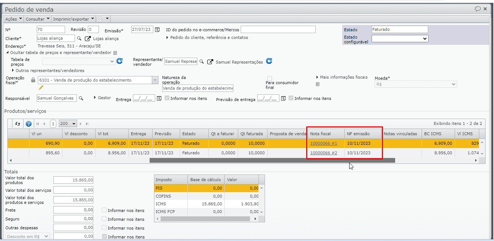Image resolution: width=494 pixels, height=241 pixels.
Task: Open Samuel Representações via external link icon
Action: [210, 62]
